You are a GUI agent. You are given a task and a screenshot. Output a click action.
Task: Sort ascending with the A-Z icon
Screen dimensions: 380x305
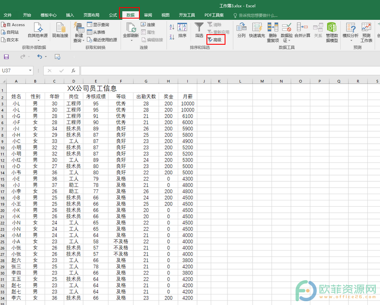(172, 27)
